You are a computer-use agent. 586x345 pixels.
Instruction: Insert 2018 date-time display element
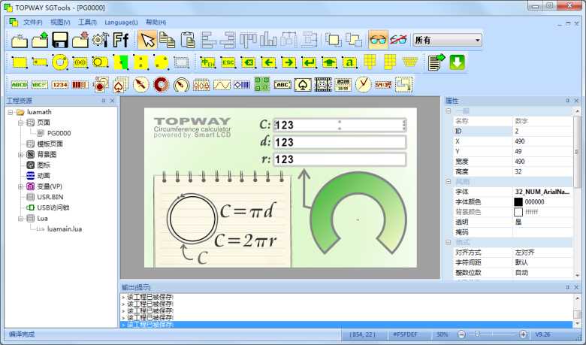pos(343,84)
